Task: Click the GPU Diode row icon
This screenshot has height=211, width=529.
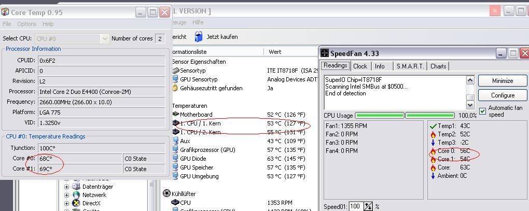Action: tap(175, 159)
